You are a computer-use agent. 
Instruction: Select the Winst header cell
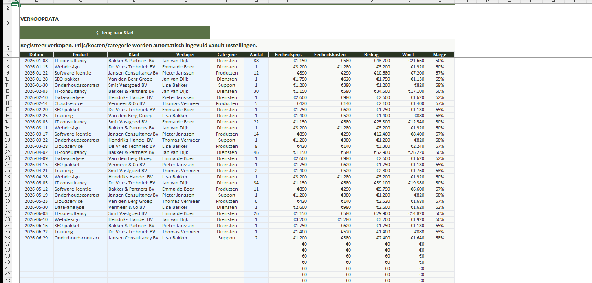408,55
